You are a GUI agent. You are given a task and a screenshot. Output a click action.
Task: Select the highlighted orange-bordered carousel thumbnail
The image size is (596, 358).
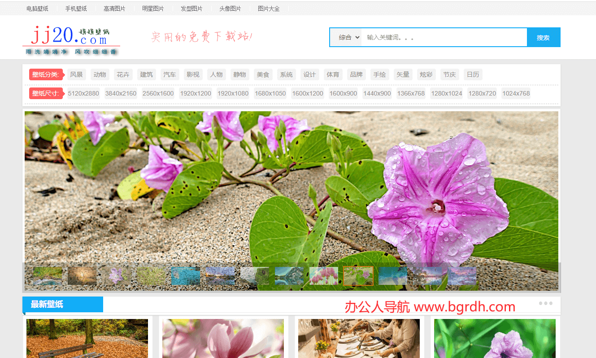[358, 276]
